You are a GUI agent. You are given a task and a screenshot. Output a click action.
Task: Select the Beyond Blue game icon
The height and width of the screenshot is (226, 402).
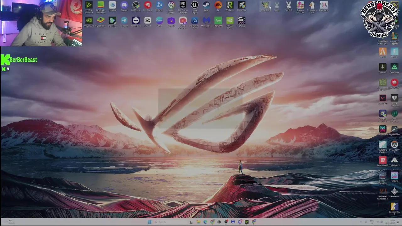[394, 131]
